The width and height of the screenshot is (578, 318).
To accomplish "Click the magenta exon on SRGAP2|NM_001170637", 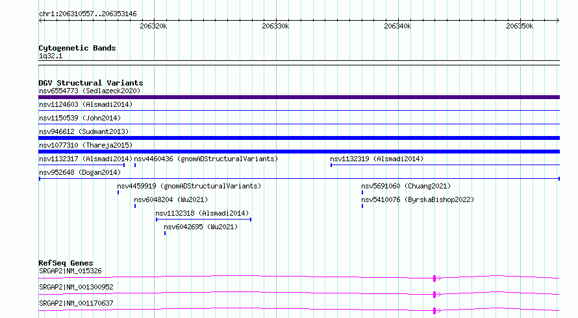I will pyautogui.click(x=434, y=311).
